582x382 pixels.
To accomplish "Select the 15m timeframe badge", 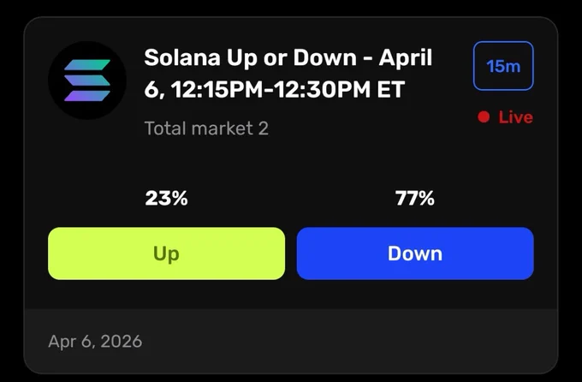I will coord(503,66).
